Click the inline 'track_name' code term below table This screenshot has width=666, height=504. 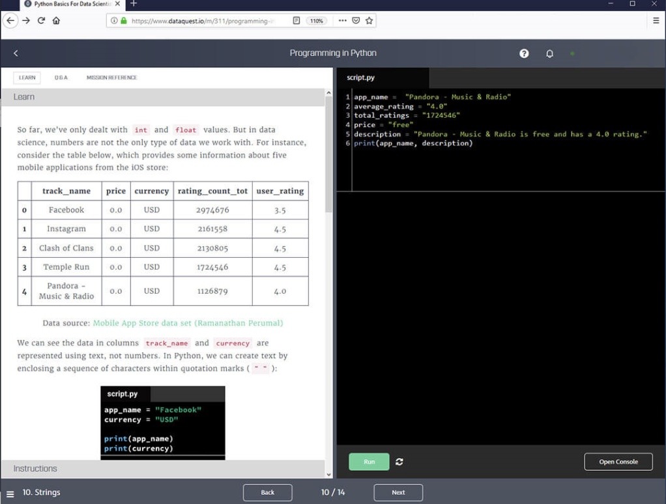[x=167, y=343]
